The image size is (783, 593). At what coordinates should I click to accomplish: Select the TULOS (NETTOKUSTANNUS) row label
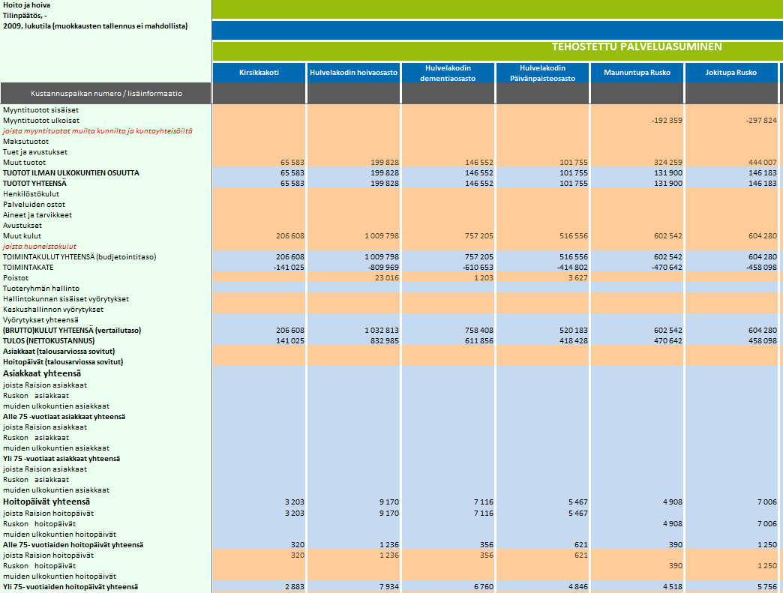(x=49, y=340)
